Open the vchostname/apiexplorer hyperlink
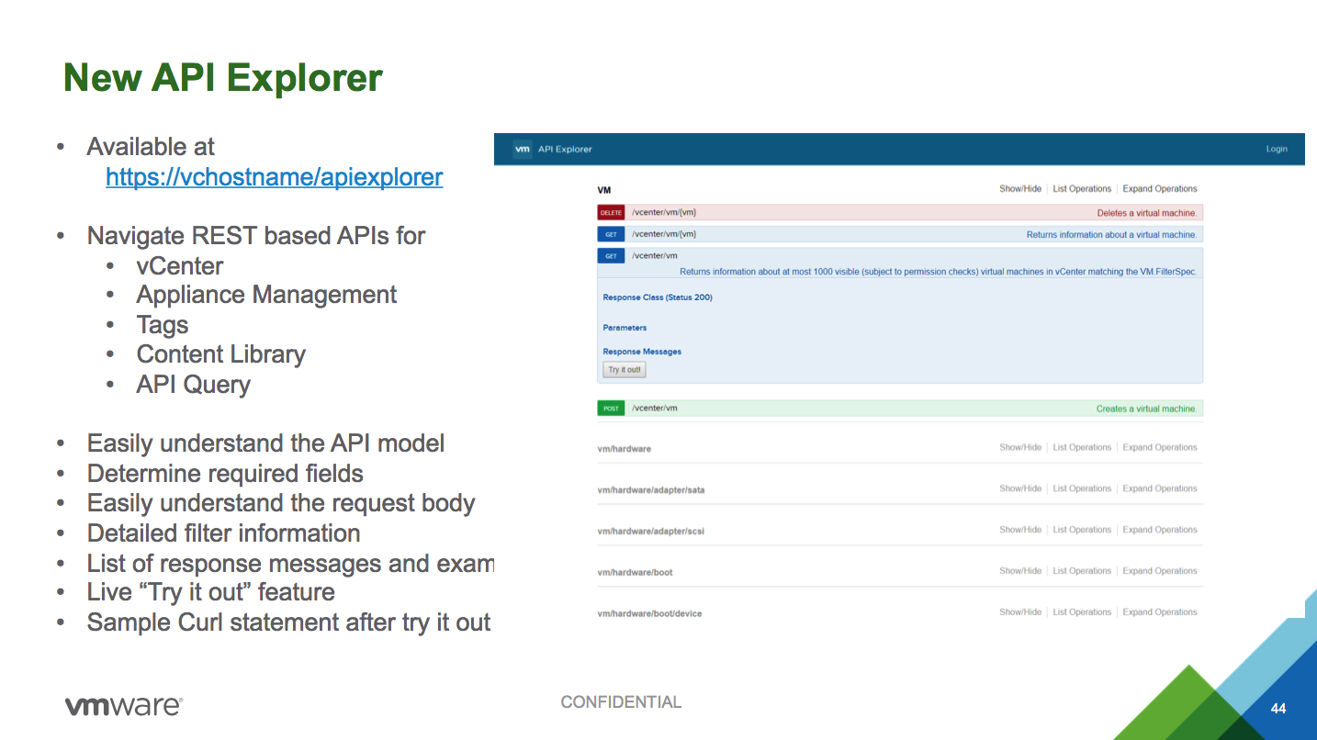Screen dimensions: 1317x740 point(274,177)
